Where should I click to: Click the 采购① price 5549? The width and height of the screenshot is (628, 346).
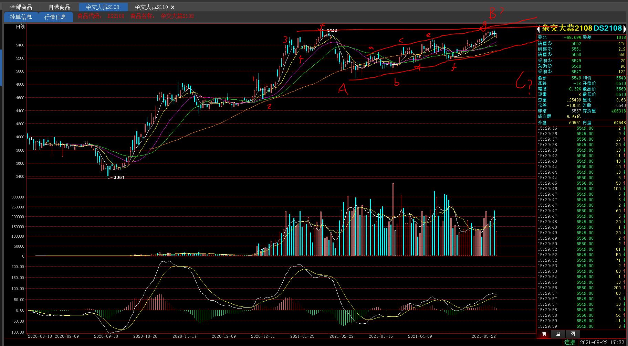576,61
